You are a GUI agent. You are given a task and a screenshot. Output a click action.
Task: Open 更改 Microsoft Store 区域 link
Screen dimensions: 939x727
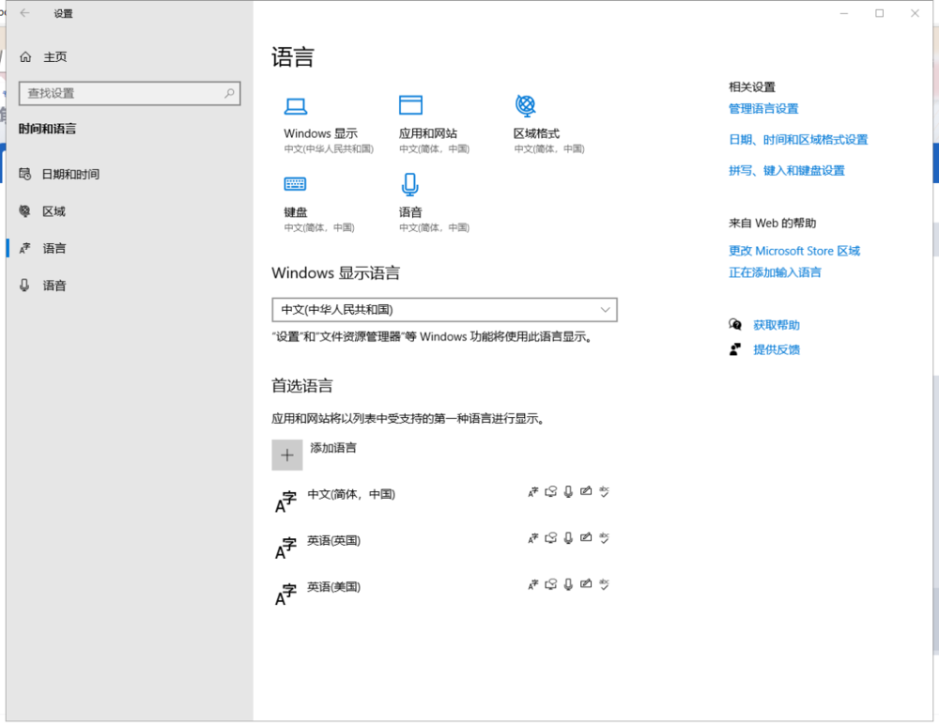pos(794,251)
